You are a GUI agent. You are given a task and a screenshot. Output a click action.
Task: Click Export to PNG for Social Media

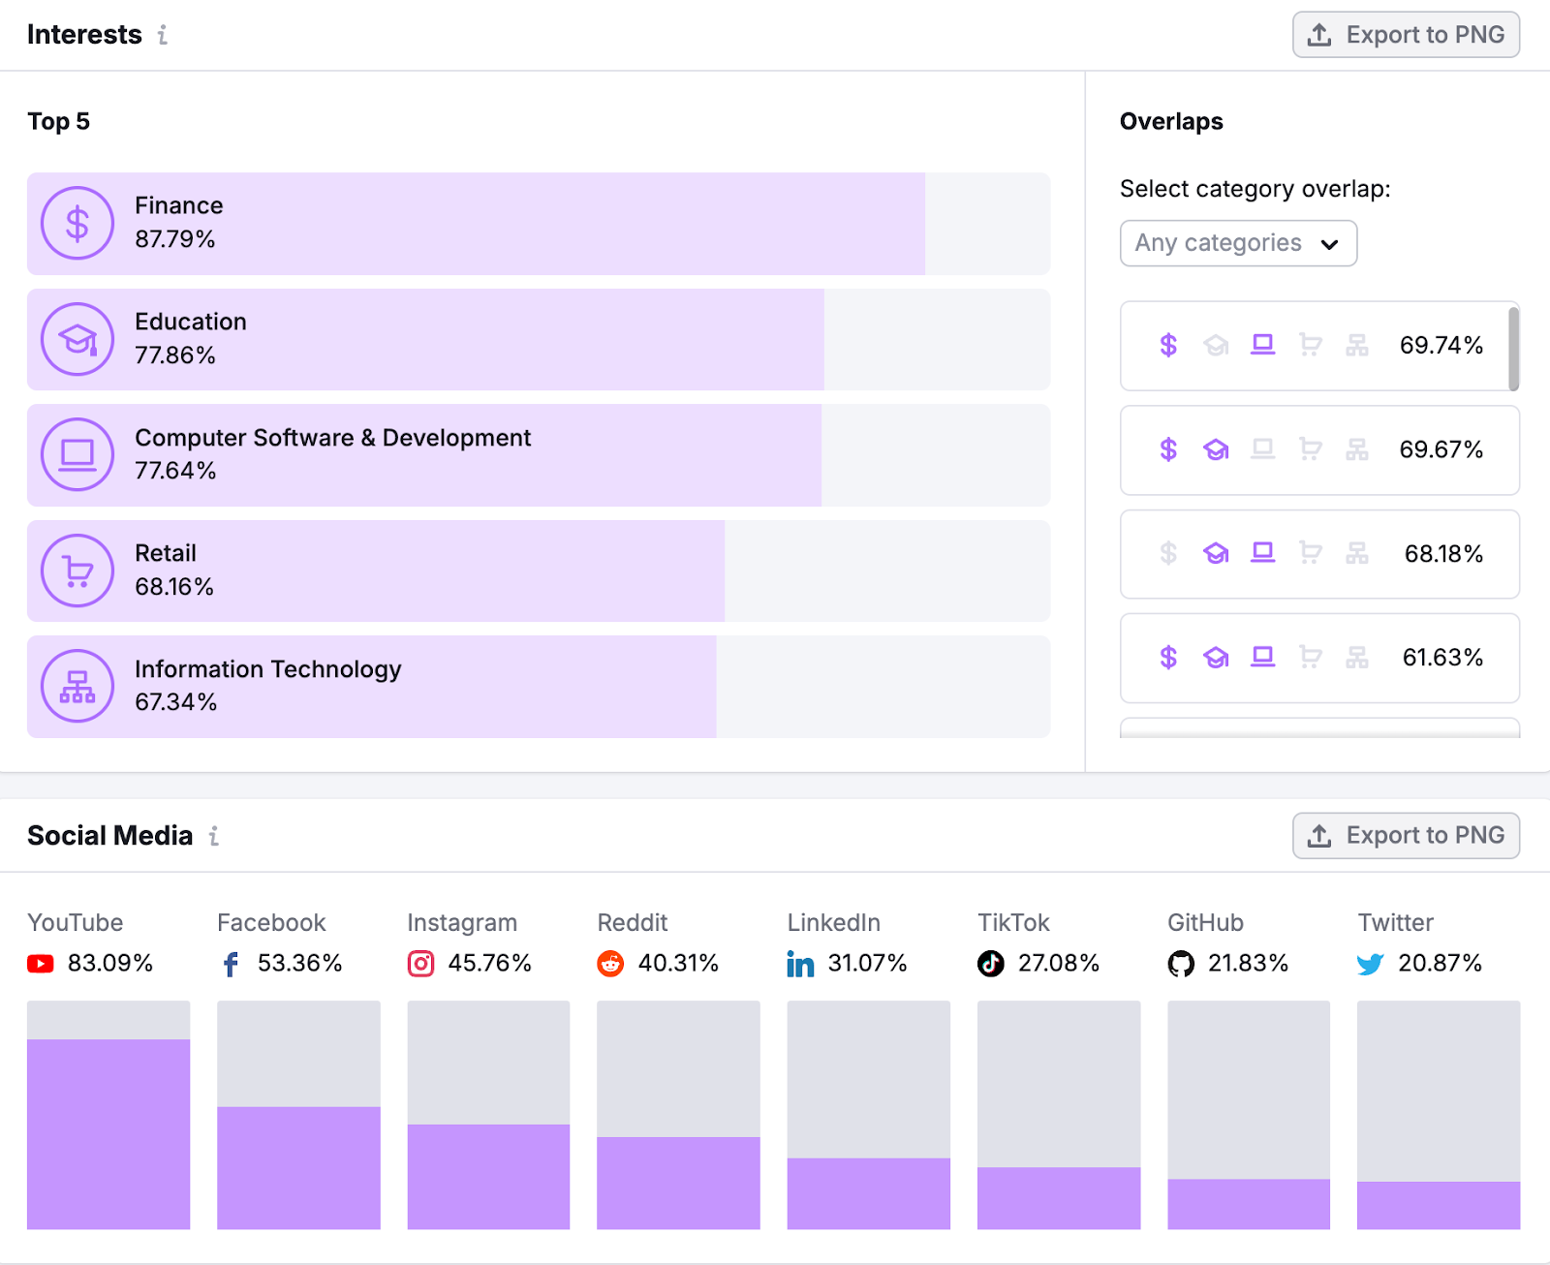pyautogui.click(x=1406, y=835)
